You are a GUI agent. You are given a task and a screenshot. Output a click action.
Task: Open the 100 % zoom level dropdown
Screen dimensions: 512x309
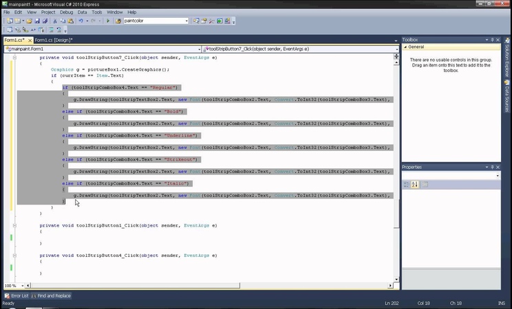tap(23, 286)
